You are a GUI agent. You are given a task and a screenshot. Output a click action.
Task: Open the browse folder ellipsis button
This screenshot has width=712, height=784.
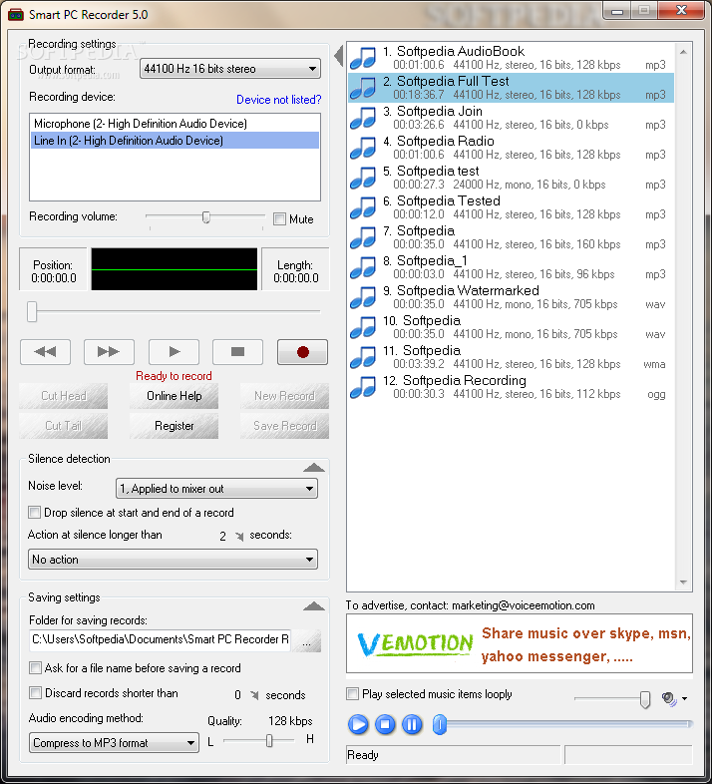coord(306,641)
